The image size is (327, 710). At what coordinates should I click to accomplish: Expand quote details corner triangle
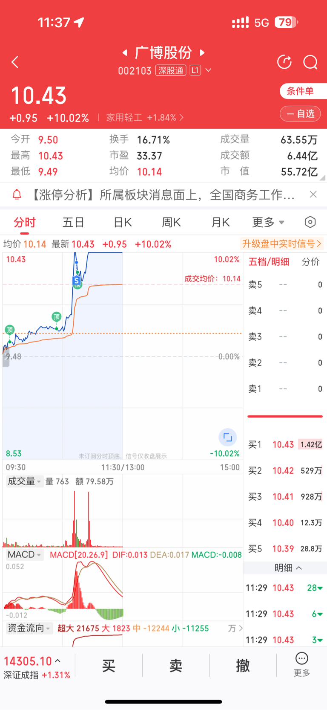pyautogui.click(x=322, y=177)
